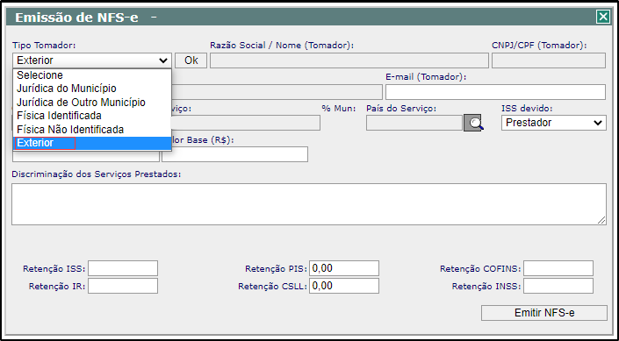619x341 pixels.
Task: Click the Retenção PIS field
Action: tap(344, 268)
